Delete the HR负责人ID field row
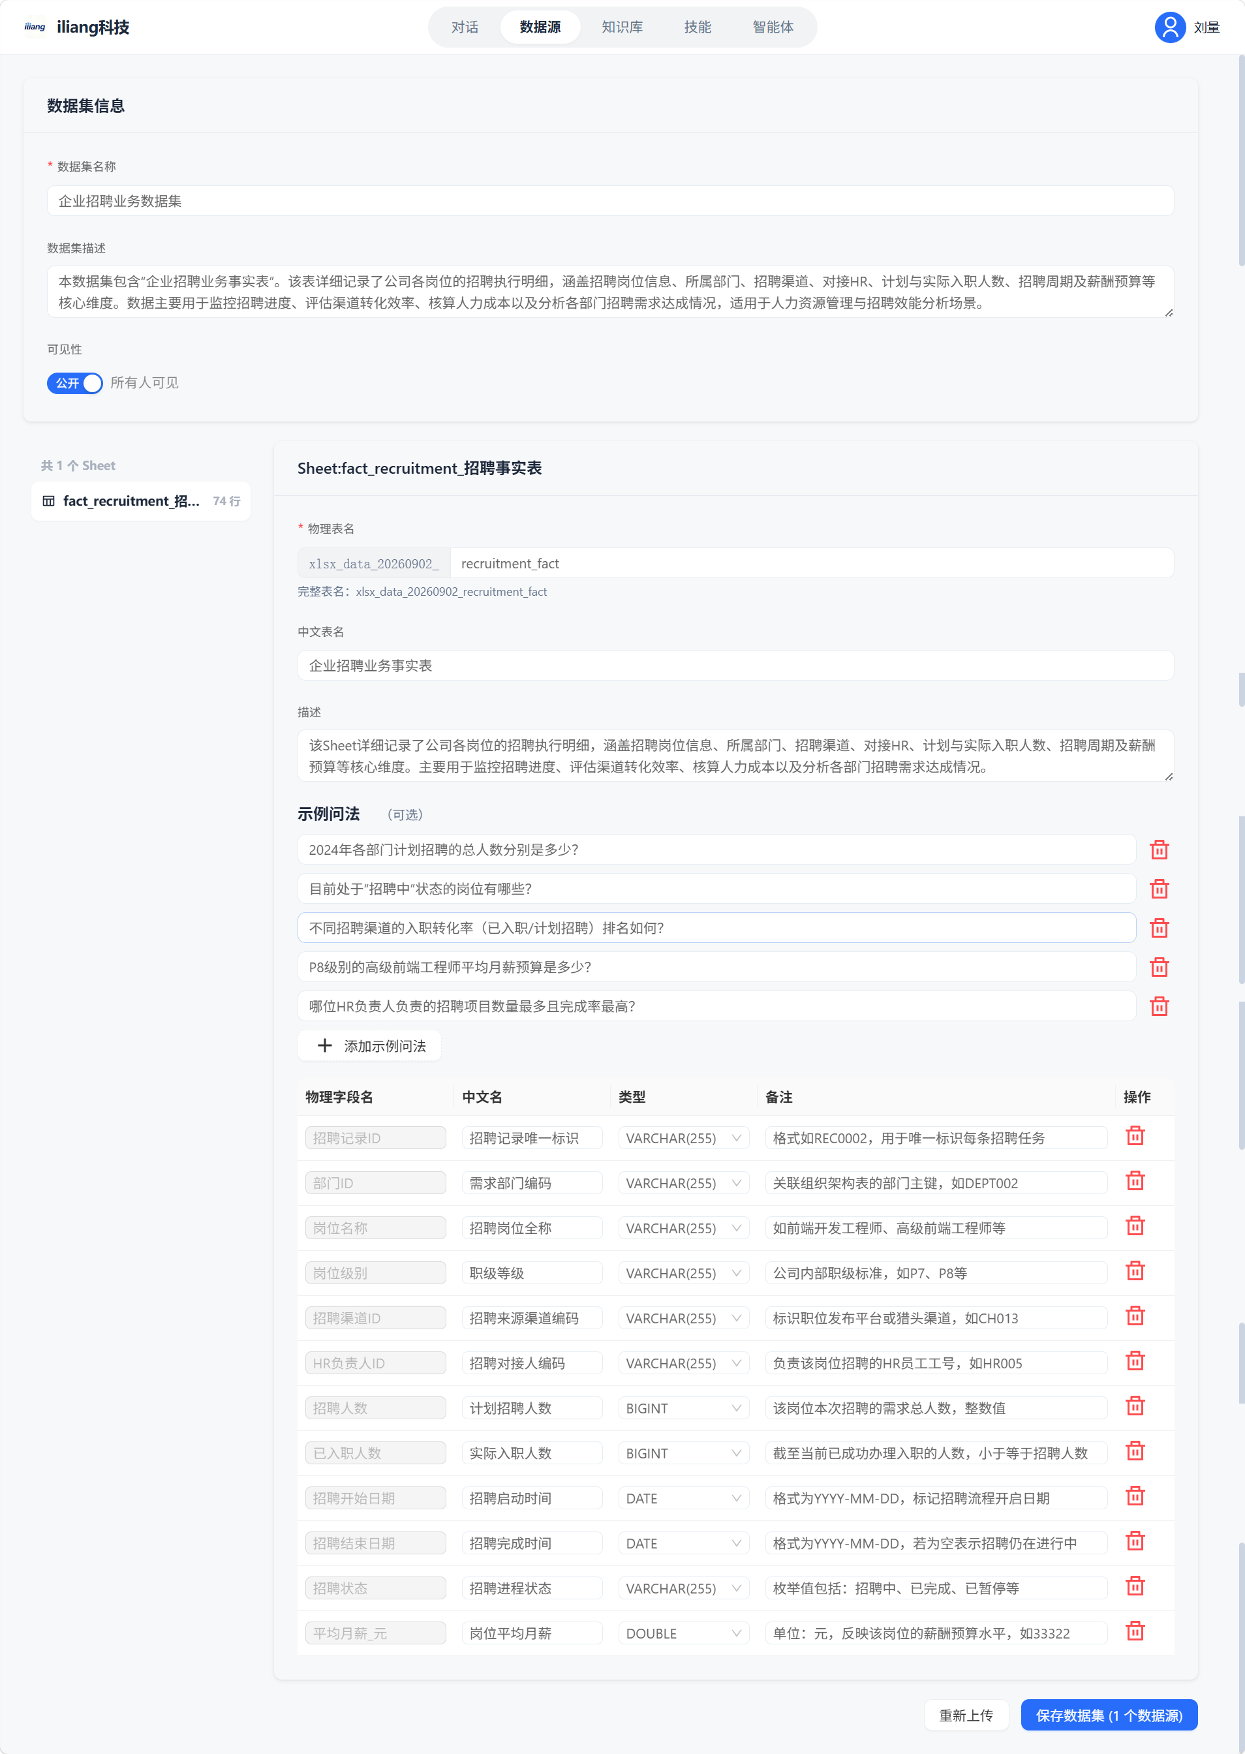The image size is (1245, 1754). pyautogui.click(x=1135, y=1361)
